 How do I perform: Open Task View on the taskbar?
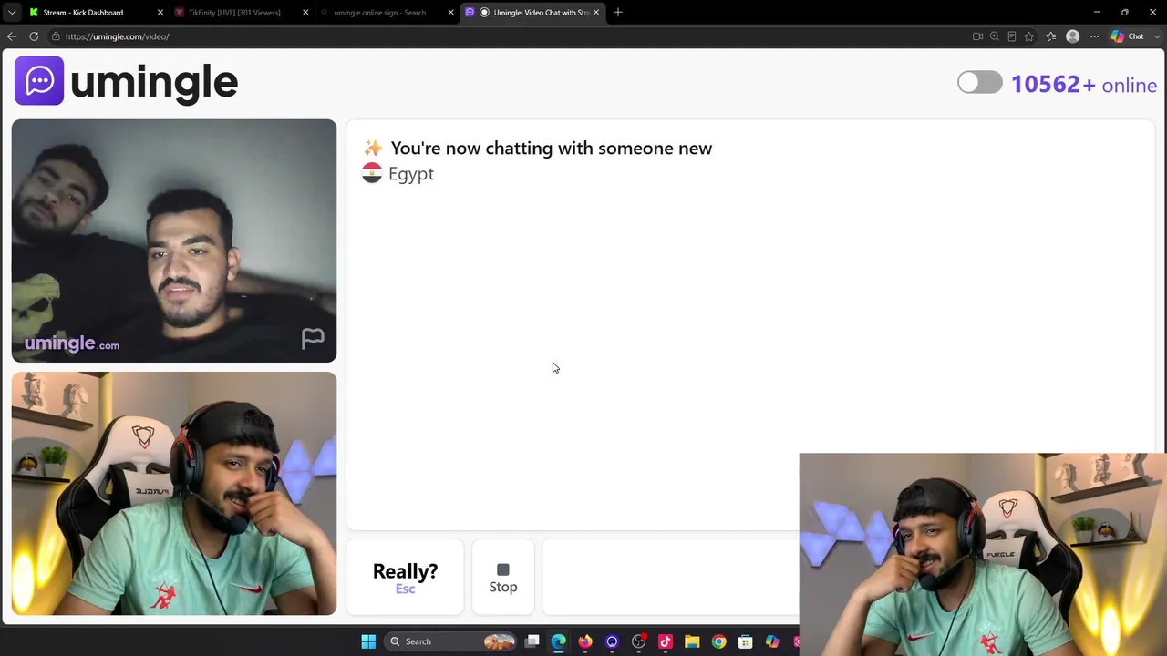[x=532, y=641]
